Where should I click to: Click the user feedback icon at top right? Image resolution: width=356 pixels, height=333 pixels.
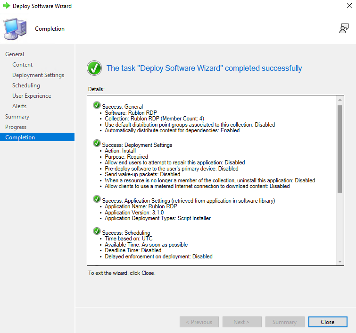[x=344, y=28]
